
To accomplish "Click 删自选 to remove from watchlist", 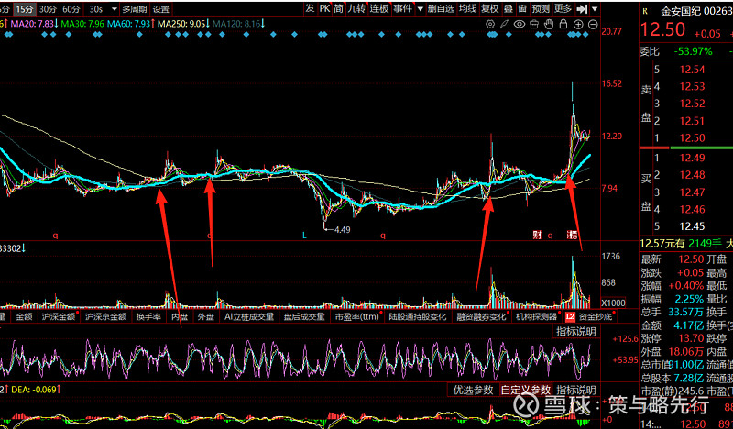I will (x=441, y=9).
